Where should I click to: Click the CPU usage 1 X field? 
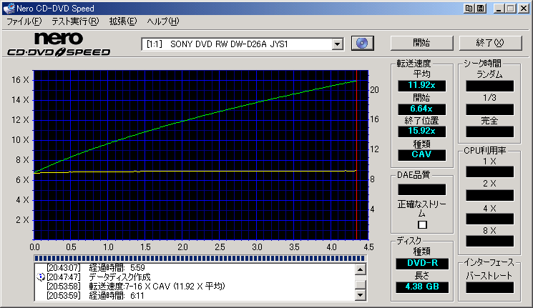pyautogui.click(x=489, y=172)
